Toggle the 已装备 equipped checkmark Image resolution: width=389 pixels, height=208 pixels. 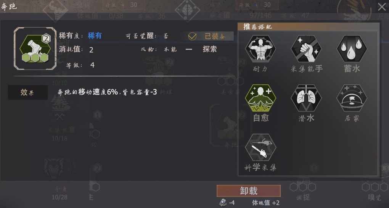pos(192,36)
